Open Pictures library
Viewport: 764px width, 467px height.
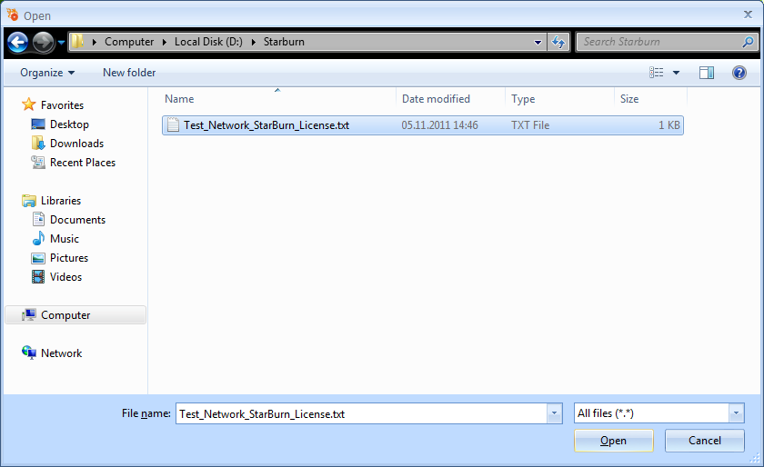tap(69, 258)
